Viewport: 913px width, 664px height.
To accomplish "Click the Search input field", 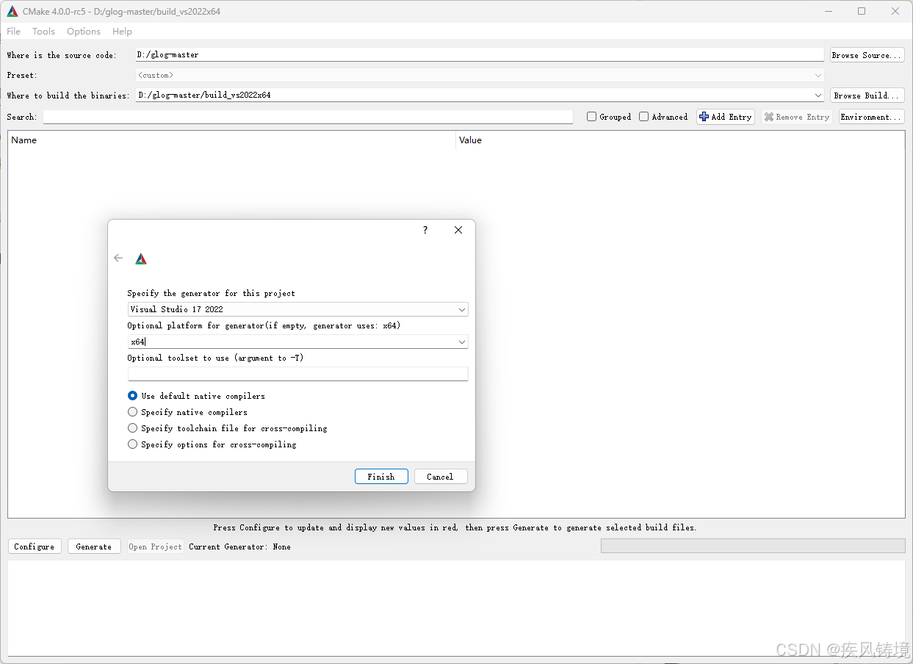I will click(x=308, y=117).
